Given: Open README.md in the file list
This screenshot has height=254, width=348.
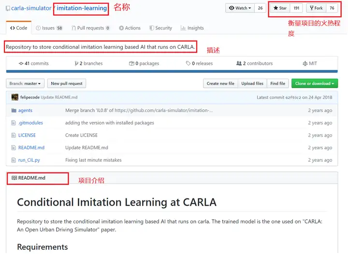Looking at the screenshot, I should (31, 147).
